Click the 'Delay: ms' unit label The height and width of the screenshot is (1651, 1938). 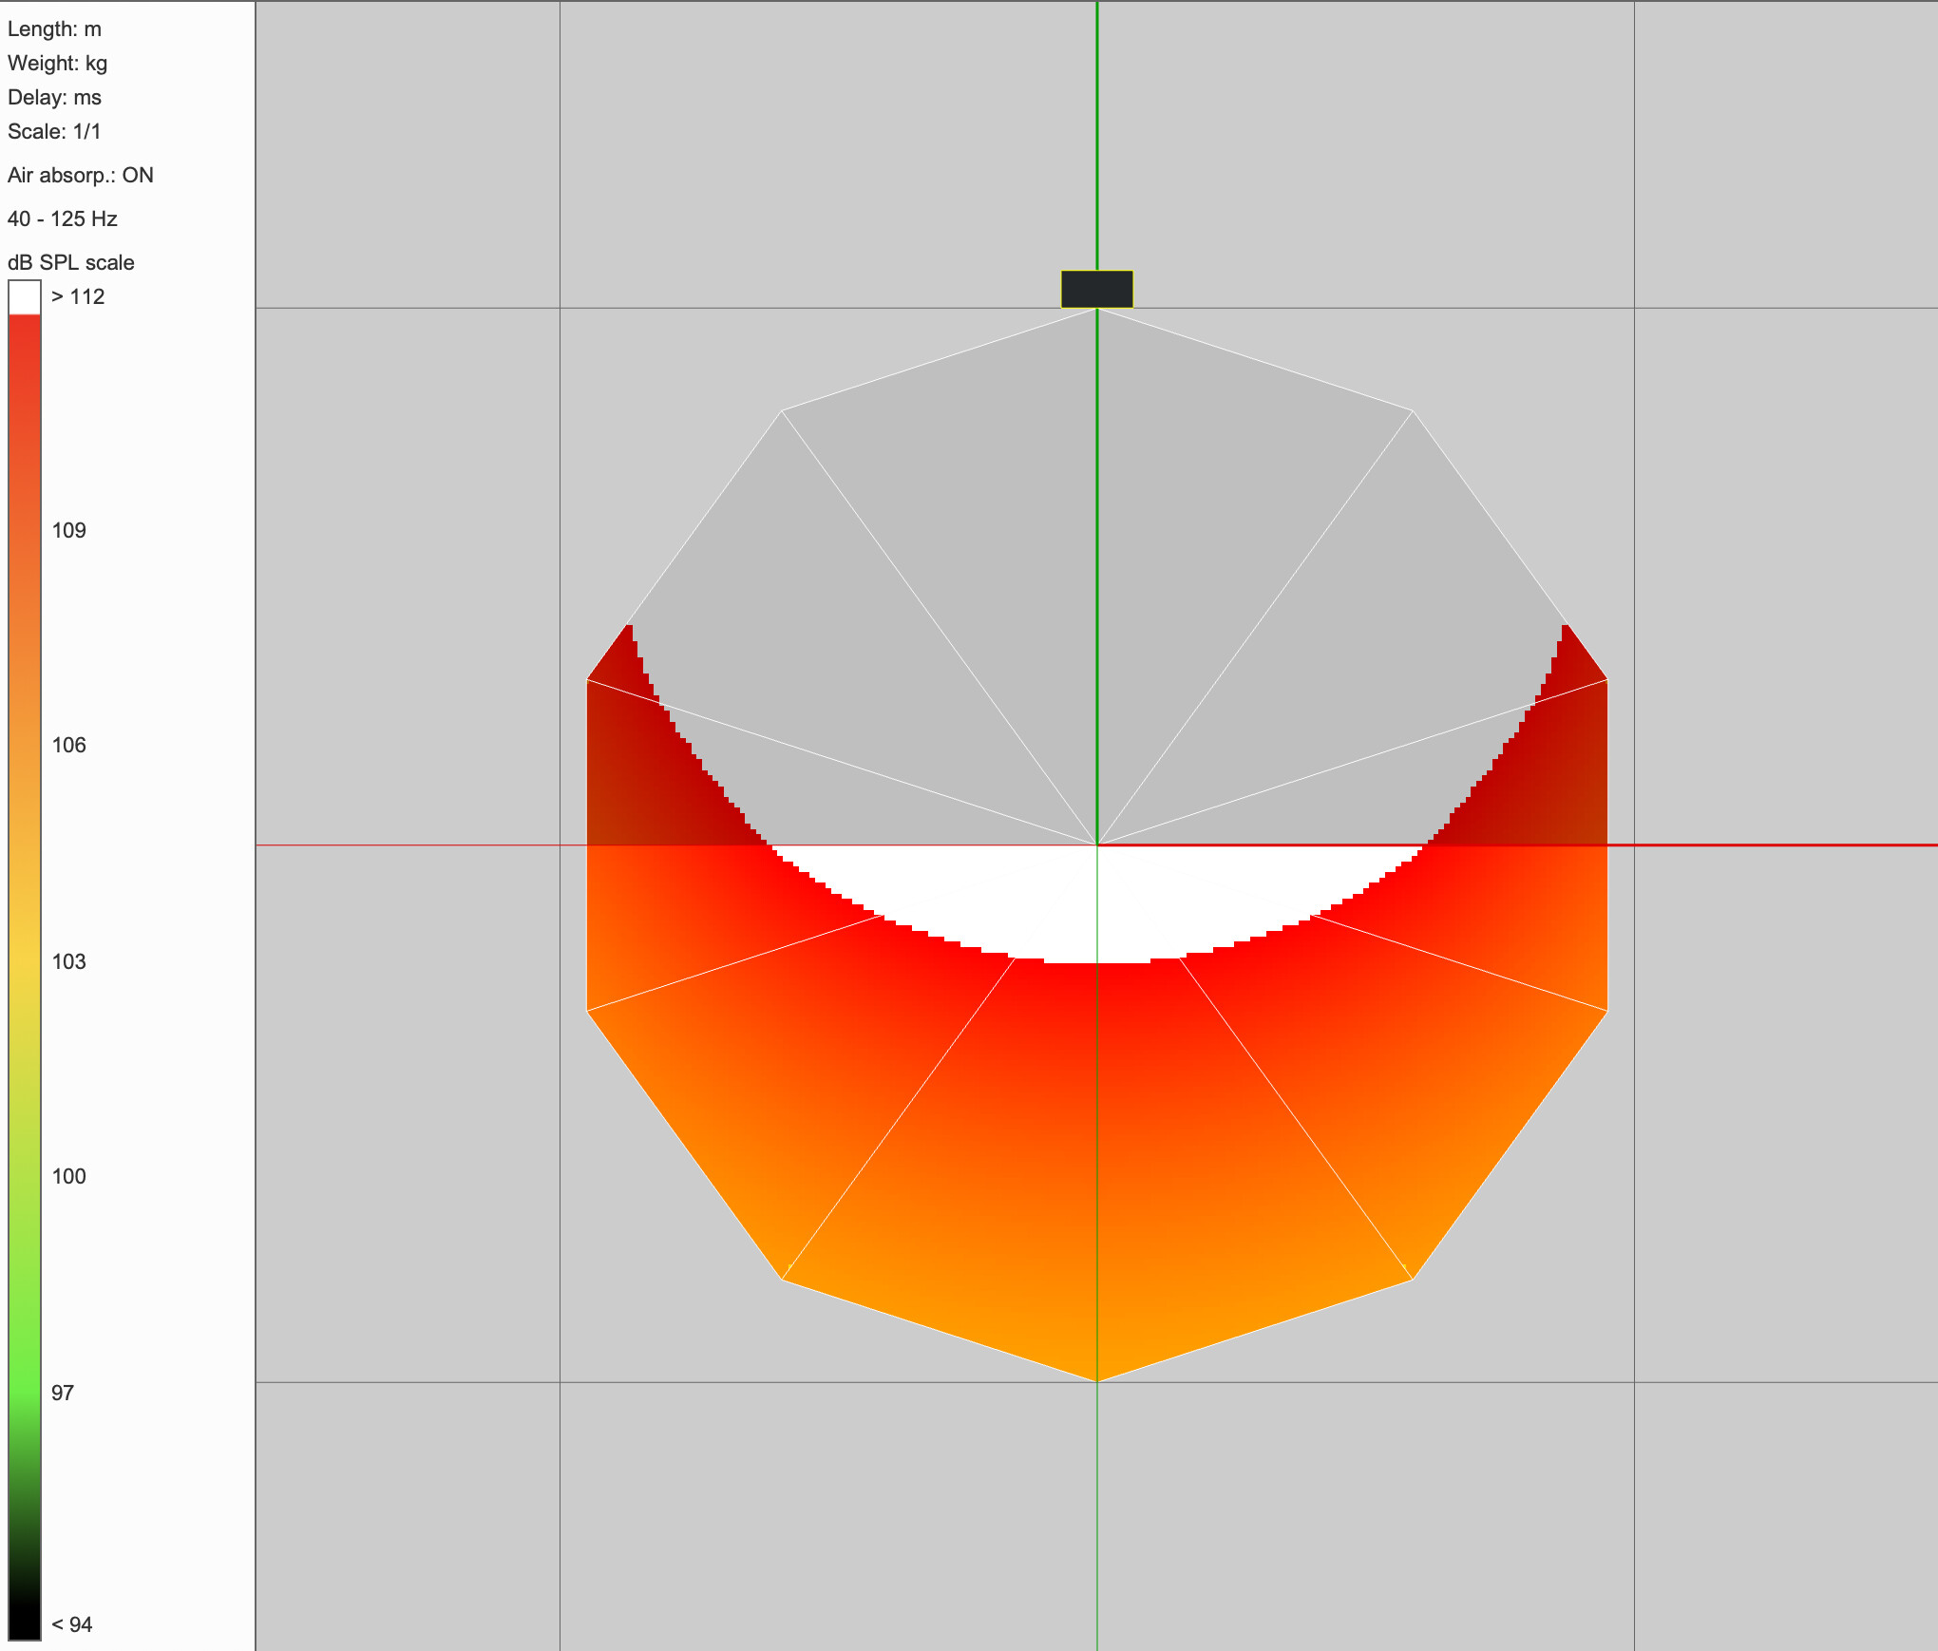coord(54,97)
